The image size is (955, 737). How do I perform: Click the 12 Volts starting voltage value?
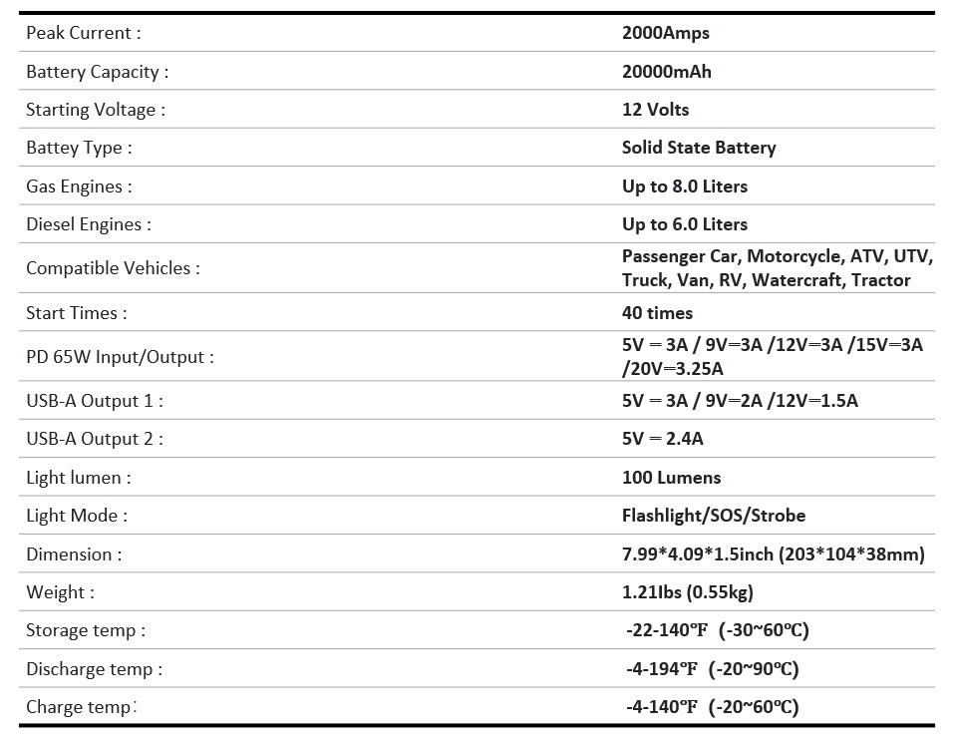click(655, 110)
